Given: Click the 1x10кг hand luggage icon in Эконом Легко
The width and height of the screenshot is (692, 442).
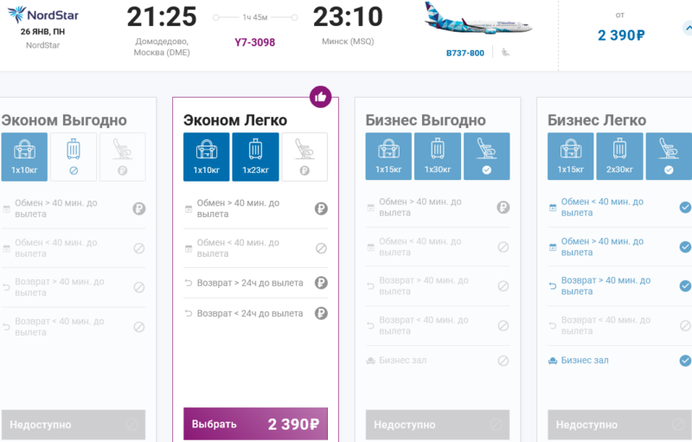Looking at the screenshot, I should point(206,157).
